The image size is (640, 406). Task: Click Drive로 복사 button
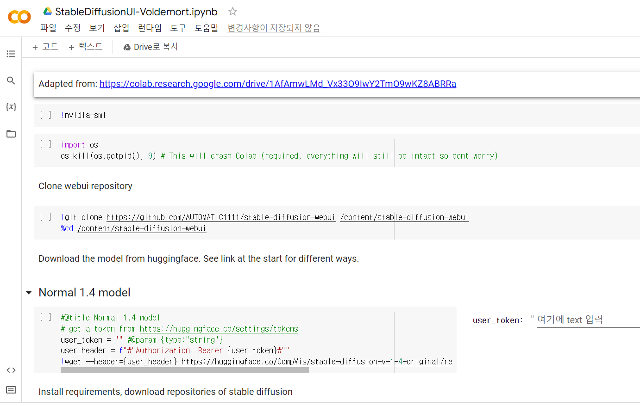tap(151, 47)
